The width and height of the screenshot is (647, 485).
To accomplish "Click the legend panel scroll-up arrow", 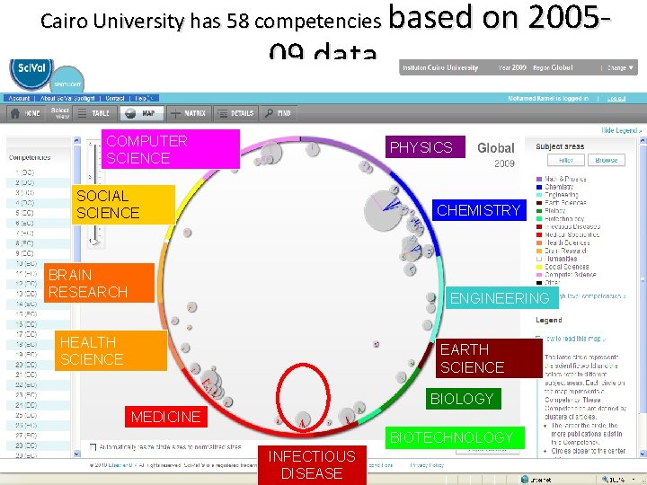I will [x=643, y=141].
